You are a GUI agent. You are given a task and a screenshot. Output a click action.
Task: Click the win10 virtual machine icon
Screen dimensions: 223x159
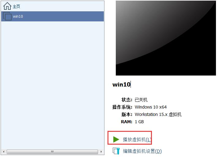pos(7,16)
